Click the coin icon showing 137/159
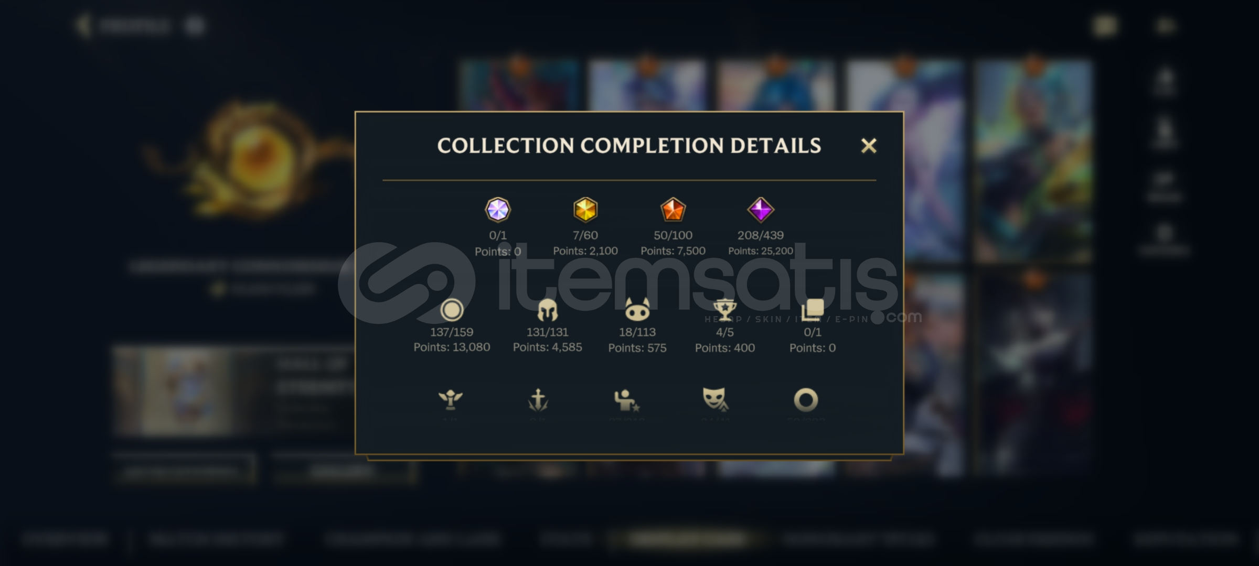 pos(452,310)
